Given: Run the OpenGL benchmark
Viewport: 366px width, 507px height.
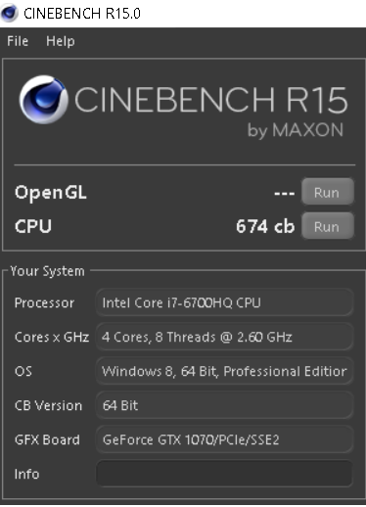Looking at the screenshot, I should tap(328, 192).
